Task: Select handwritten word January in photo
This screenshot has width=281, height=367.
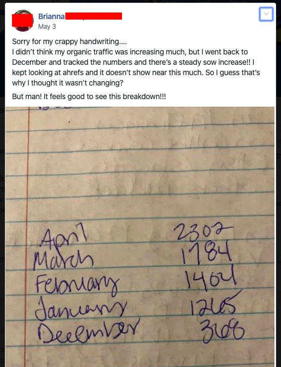Action: (x=81, y=307)
